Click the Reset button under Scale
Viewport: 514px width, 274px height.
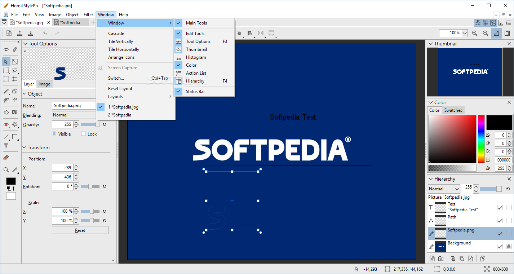[x=80, y=230]
